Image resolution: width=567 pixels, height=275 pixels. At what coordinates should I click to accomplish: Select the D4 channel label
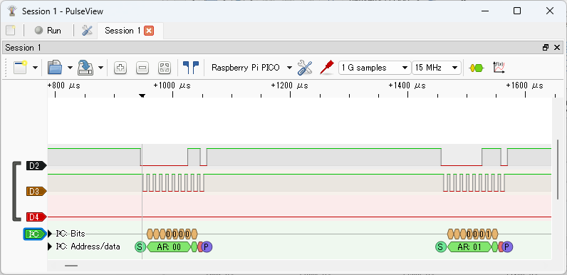(x=36, y=217)
